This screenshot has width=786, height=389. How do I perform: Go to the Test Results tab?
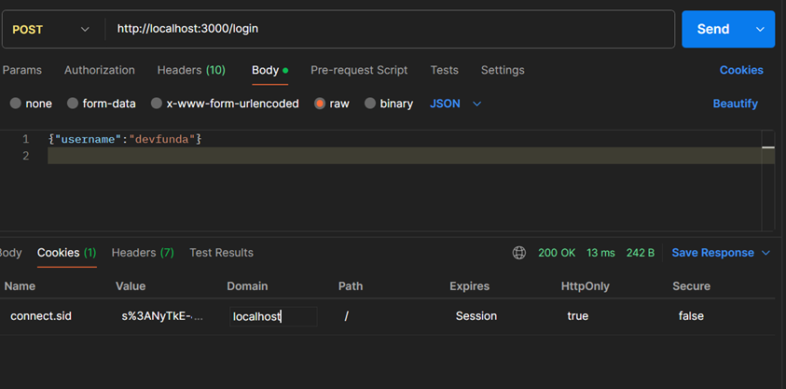click(x=221, y=253)
